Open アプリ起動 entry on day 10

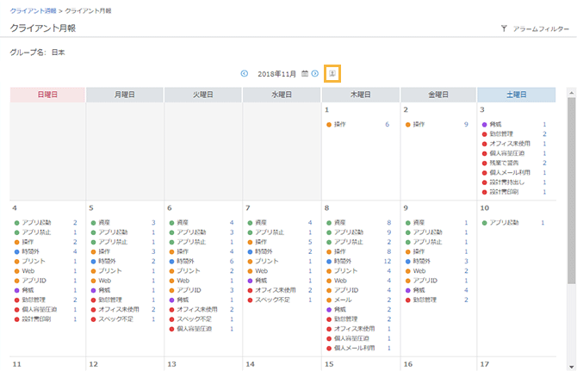click(x=505, y=223)
